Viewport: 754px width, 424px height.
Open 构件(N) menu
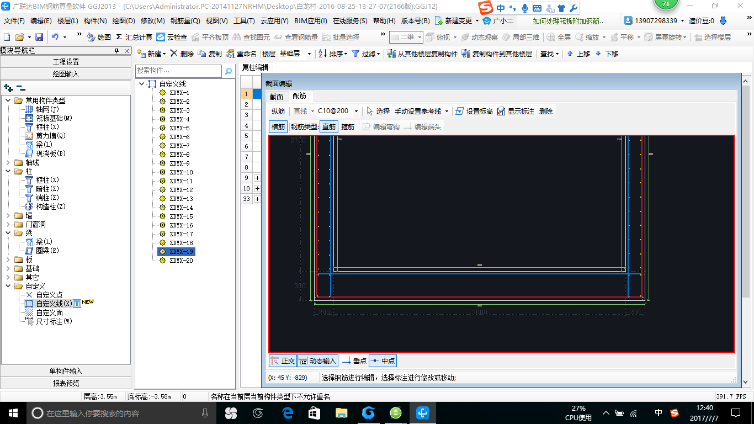coord(95,21)
